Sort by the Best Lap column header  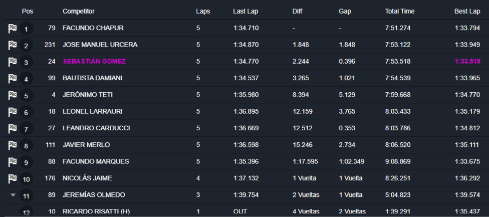(468, 11)
